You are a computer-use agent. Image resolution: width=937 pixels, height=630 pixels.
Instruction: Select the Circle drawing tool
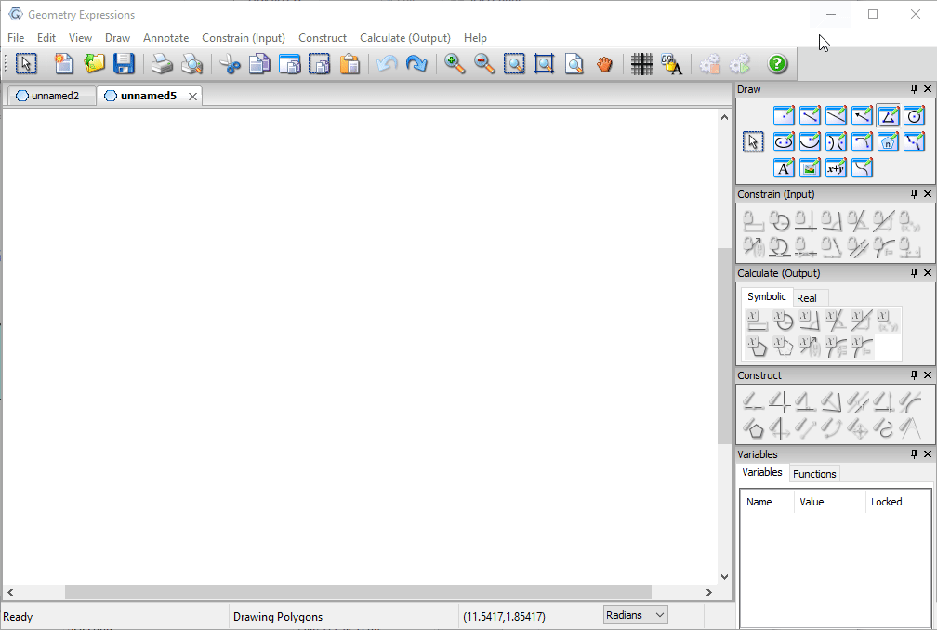pos(914,116)
